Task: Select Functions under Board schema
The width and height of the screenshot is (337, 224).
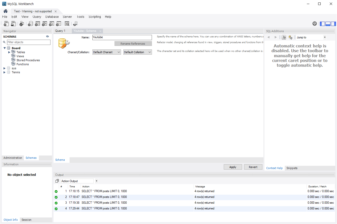Action: (x=23, y=64)
